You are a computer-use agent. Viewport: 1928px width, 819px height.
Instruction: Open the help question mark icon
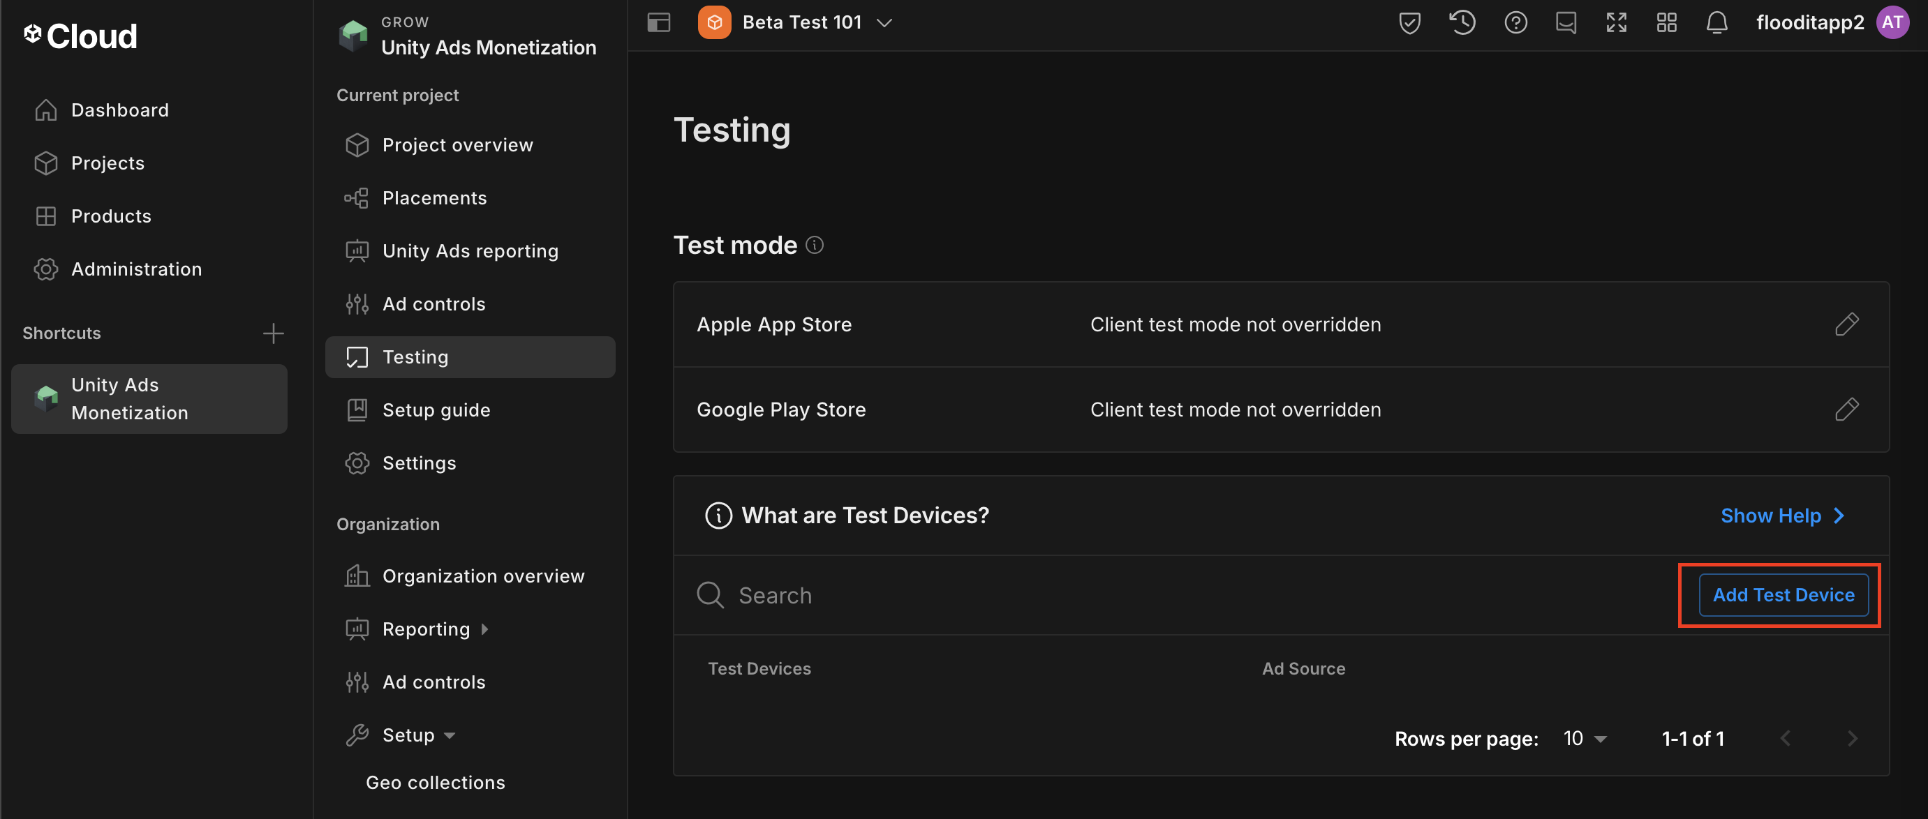point(1515,22)
